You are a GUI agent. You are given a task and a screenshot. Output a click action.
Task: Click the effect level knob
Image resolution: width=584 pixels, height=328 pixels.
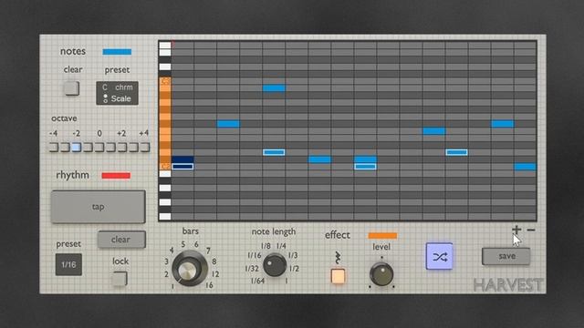point(381,274)
